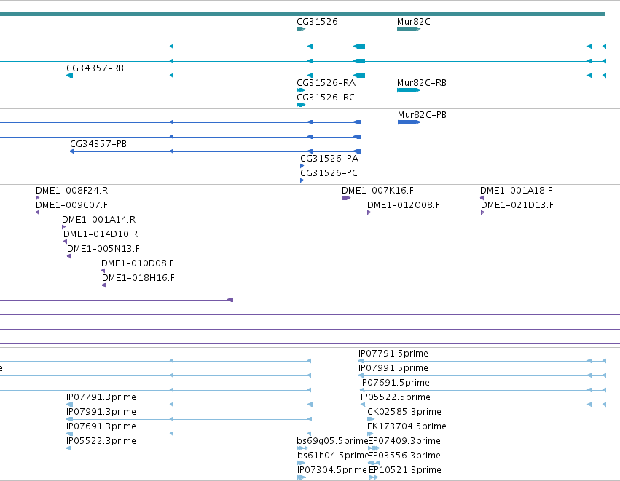Click the Mur82C teal gene glyph
620x481 pixels.
(409, 29)
